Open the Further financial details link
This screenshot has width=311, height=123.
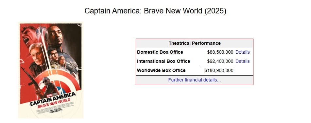[194, 80]
